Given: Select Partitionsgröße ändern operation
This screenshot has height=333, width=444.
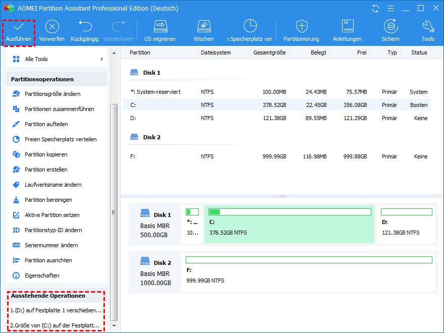Looking at the screenshot, I should 52,94.
